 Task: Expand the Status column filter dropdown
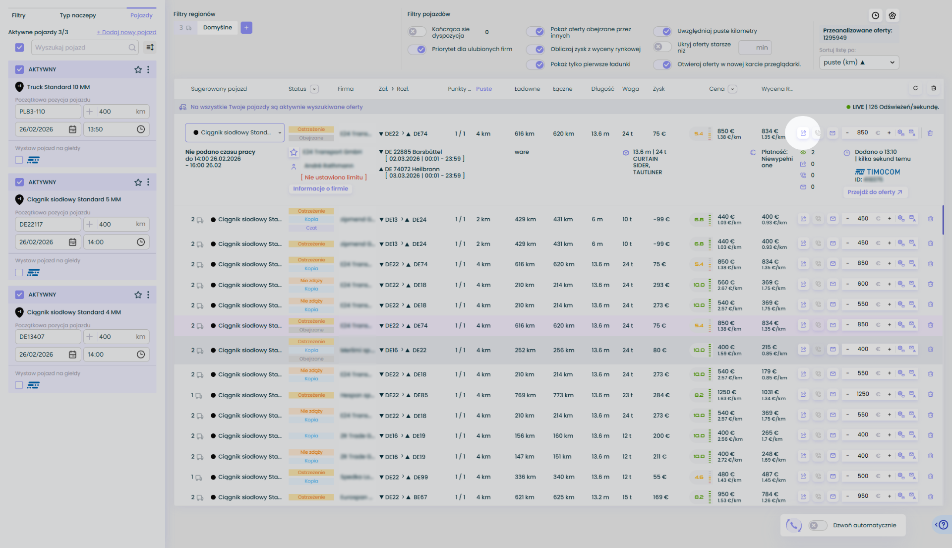point(314,89)
